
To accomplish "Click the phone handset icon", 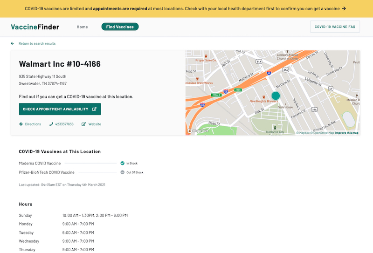I will (x=51, y=124).
